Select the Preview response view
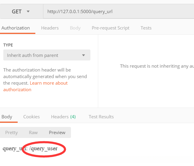194x166 pixels. pos(57,133)
